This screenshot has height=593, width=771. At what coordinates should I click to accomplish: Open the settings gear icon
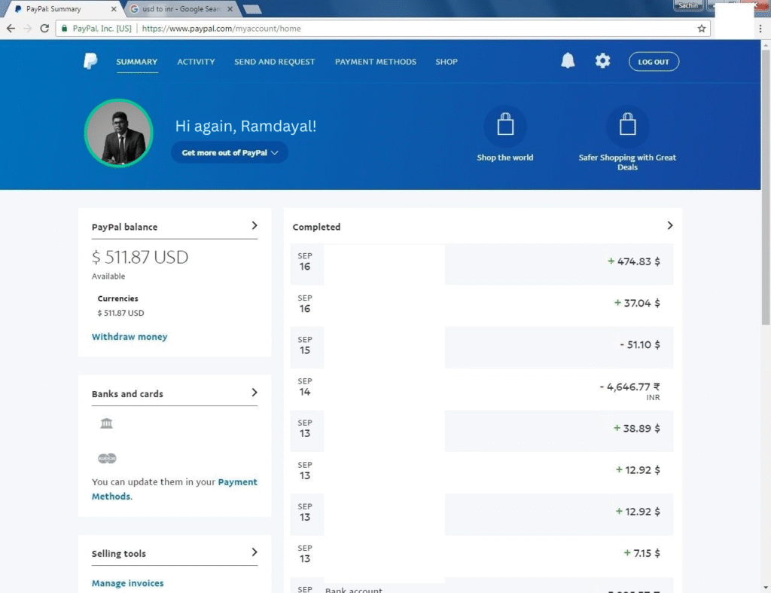(x=602, y=62)
